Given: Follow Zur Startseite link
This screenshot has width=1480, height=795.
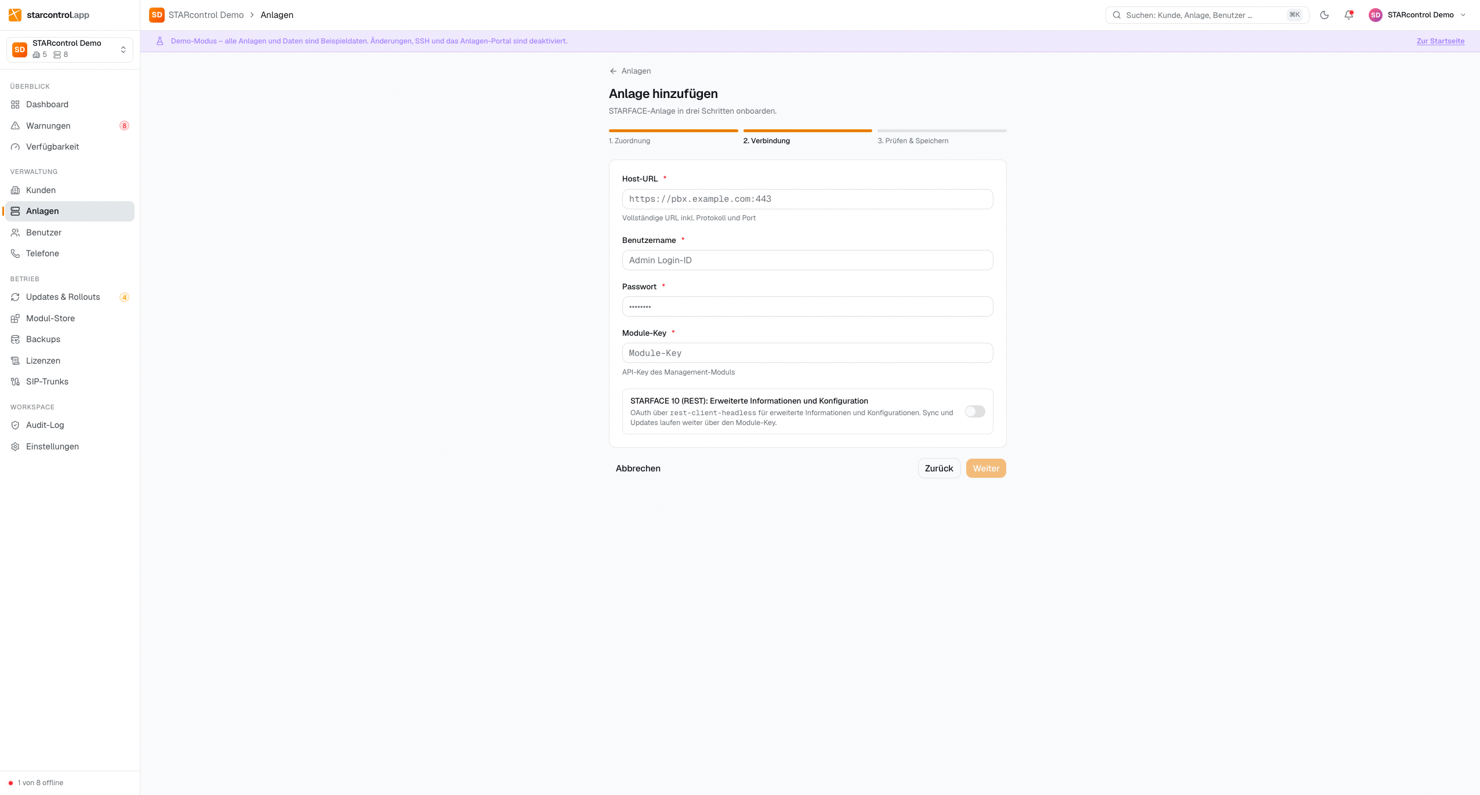Looking at the screenshot, I should (1440, 41).
